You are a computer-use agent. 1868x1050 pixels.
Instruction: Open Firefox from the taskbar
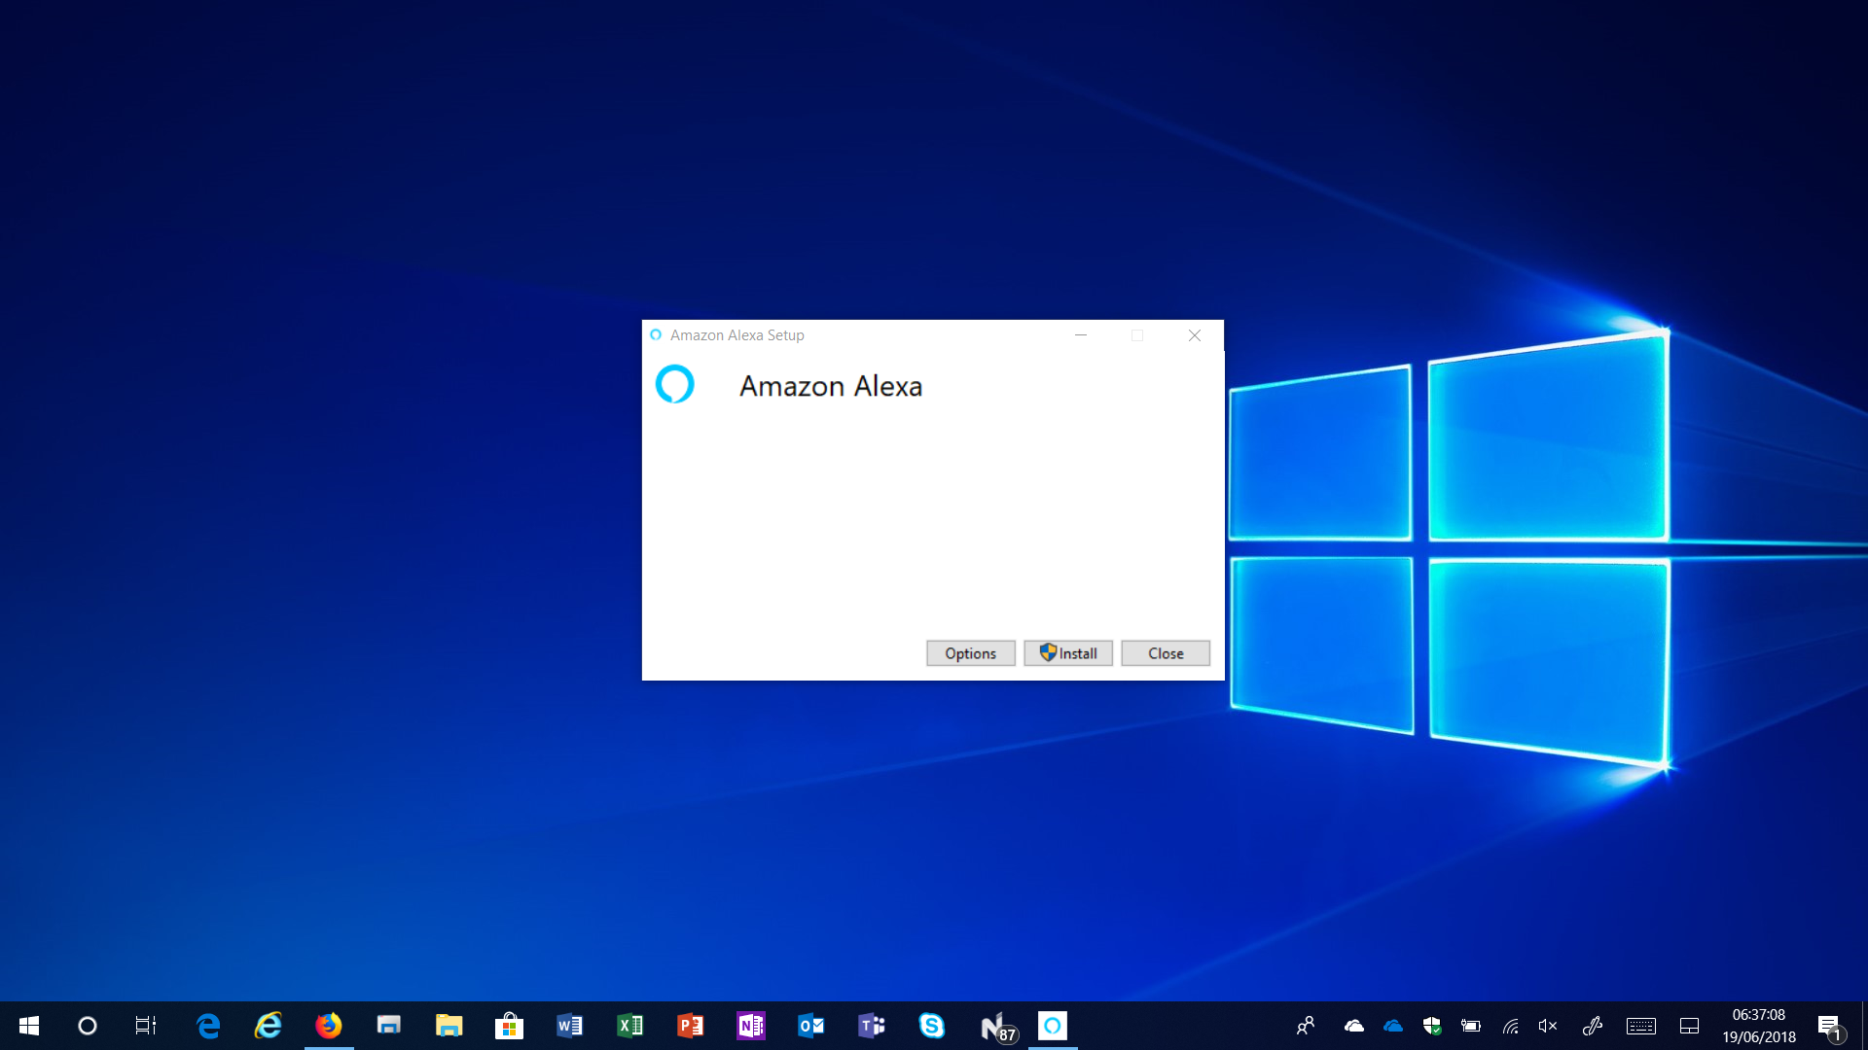tap(329, 1026)
